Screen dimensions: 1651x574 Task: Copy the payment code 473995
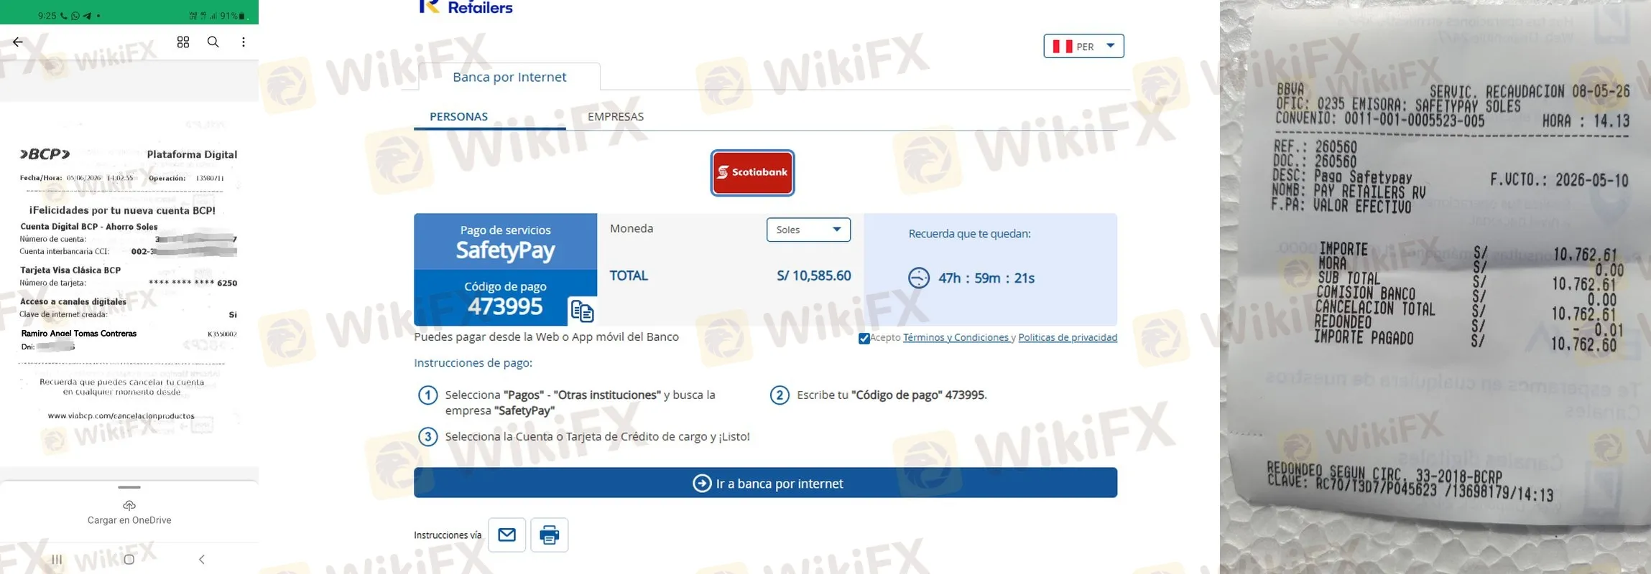click(581, 311)
